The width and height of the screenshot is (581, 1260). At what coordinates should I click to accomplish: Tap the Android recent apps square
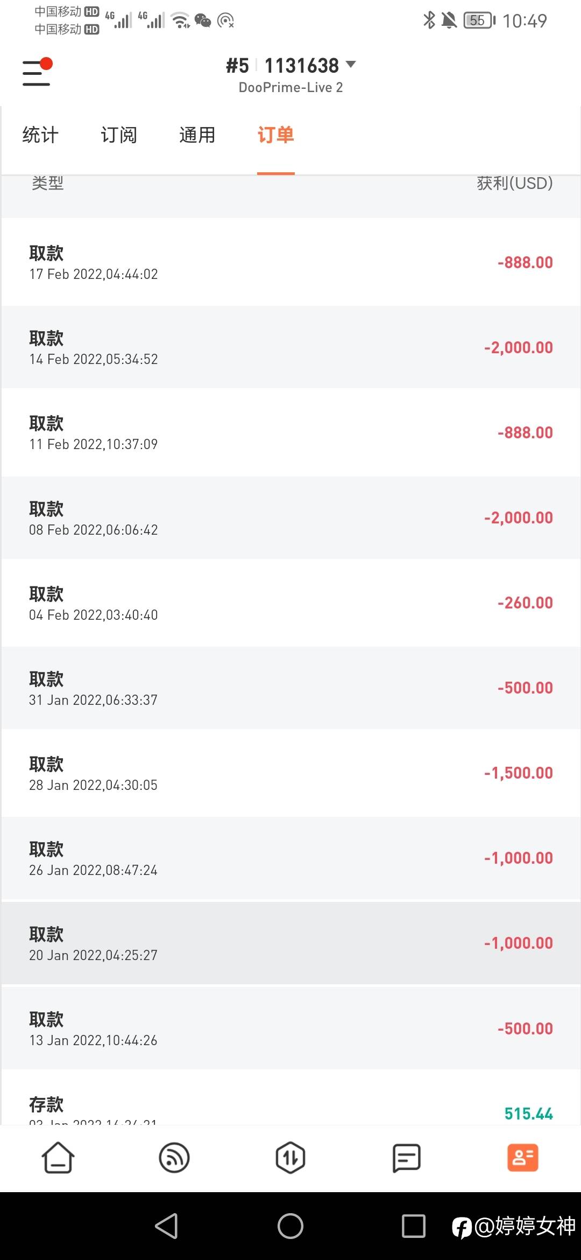point(414,1226)
